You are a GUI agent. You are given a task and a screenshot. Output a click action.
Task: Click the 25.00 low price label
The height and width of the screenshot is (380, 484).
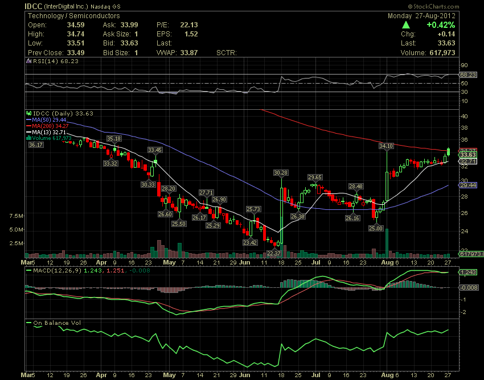click(x=376, y=229)
